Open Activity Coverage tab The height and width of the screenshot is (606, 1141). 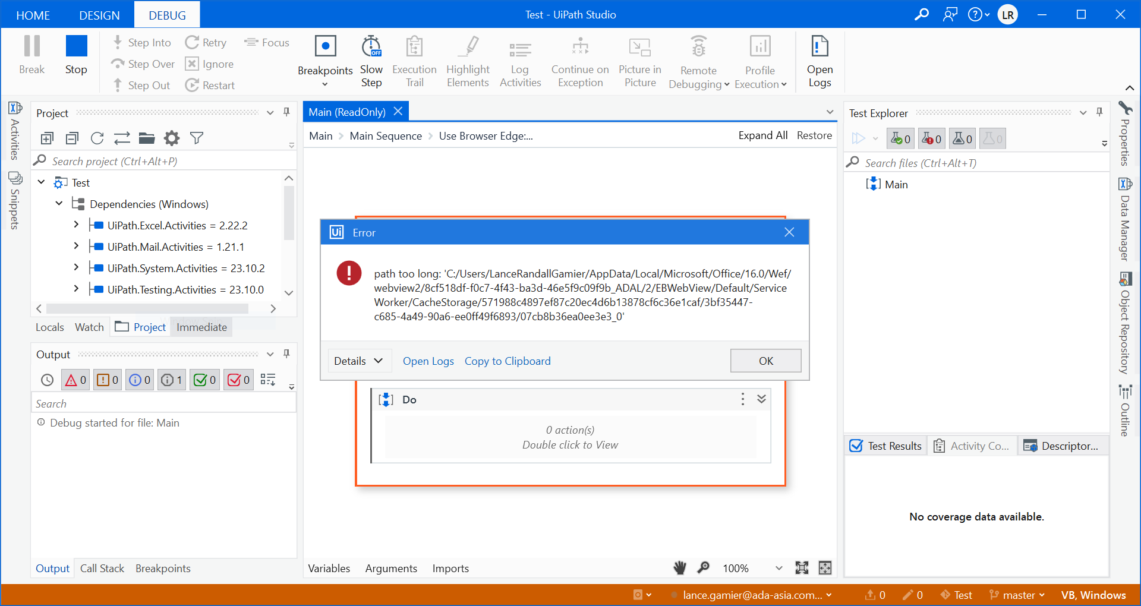coord(972,446)
